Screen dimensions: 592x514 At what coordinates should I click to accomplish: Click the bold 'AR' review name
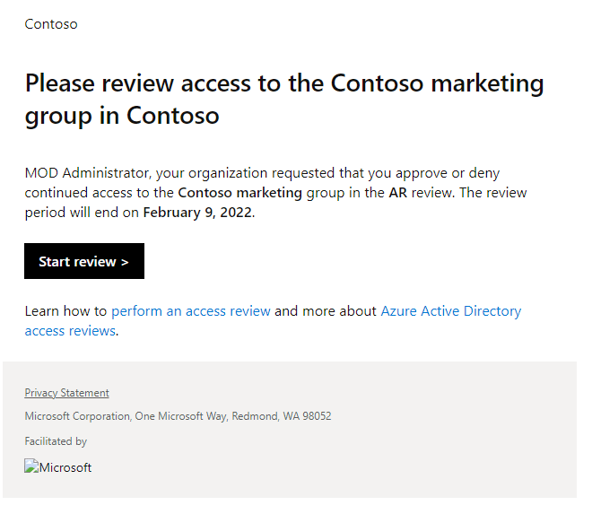[398, 193]
